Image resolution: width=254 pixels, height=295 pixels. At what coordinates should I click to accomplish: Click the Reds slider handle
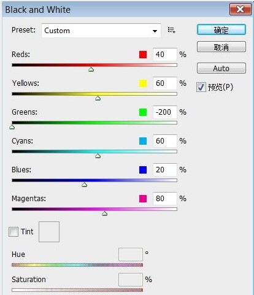[x=91, y=69]
